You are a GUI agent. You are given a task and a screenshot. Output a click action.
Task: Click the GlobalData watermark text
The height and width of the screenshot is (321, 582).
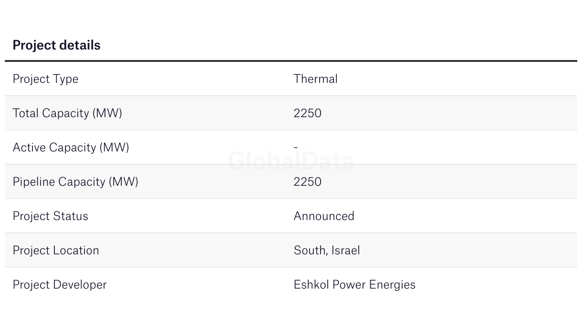(291, 161)
